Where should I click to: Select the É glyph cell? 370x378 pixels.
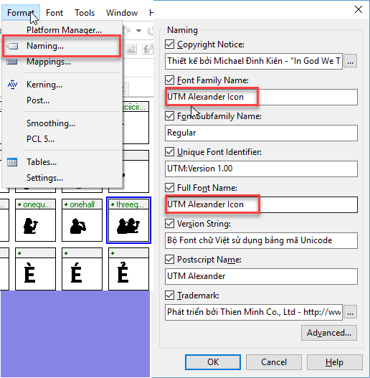click(x=82, y=269)
